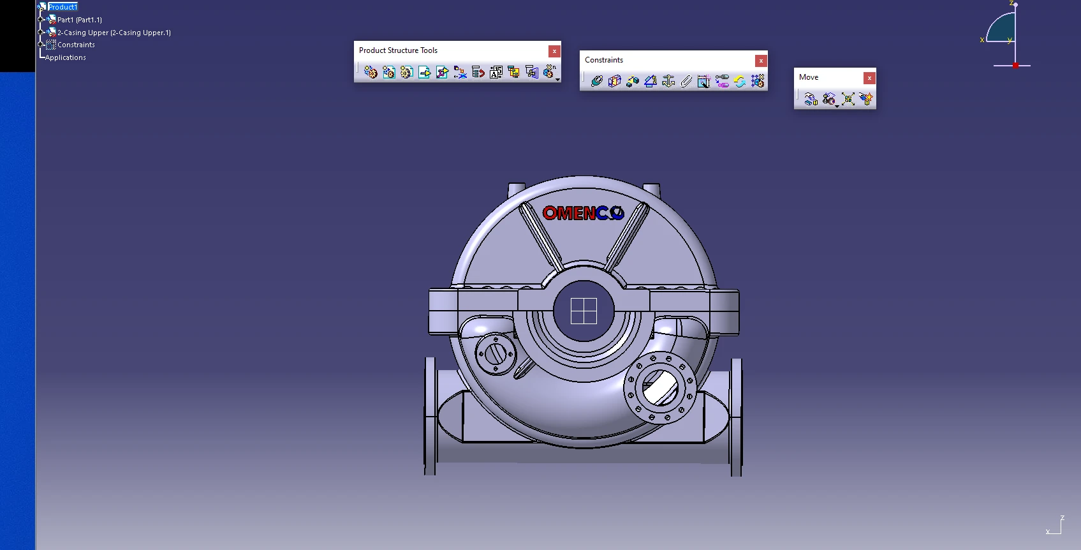Select the Angle Constraint tool
The height and width of the screenshot is (550, 1081).
[x=651, y=81]
